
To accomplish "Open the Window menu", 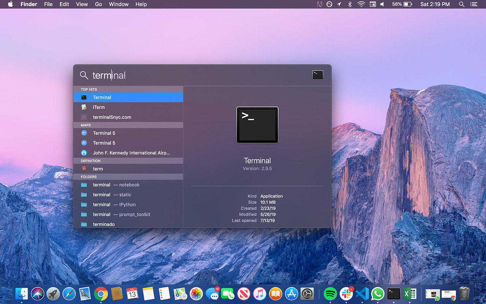I will pos(119,4).
